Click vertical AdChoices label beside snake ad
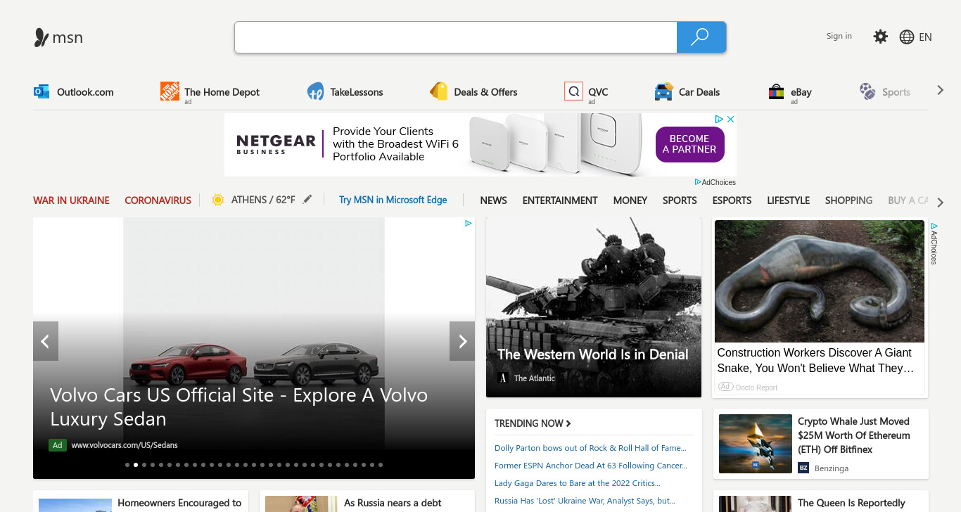Screen dimensions: 961x512 coord(934,243)
